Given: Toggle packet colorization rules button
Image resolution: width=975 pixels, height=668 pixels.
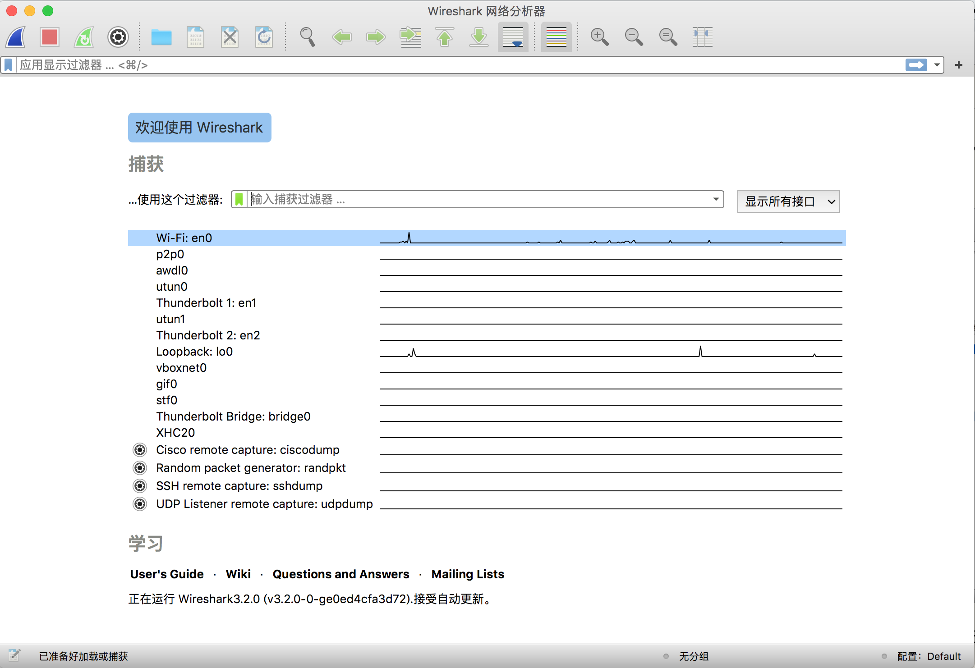Looking at the screenshot, I should (x=556, y=37).
